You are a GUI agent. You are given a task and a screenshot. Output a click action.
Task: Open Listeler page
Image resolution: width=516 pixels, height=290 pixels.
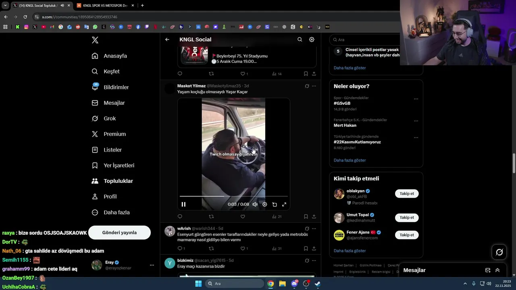106,150
